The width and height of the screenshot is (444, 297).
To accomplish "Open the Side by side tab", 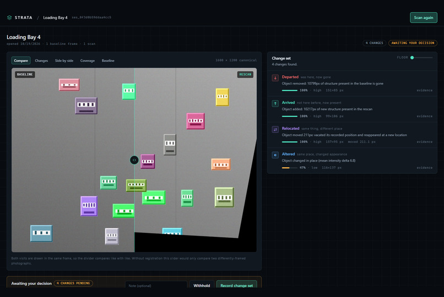I will [64, 60].
